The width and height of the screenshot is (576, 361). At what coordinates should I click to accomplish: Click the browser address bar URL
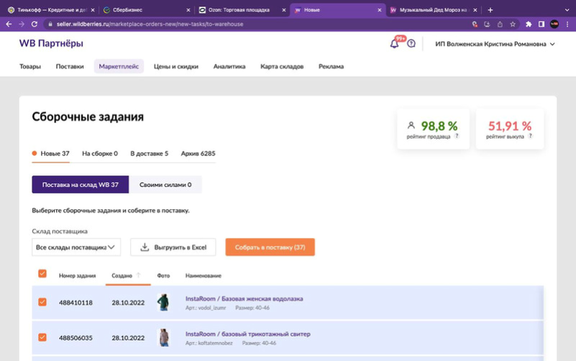(150, 24)
